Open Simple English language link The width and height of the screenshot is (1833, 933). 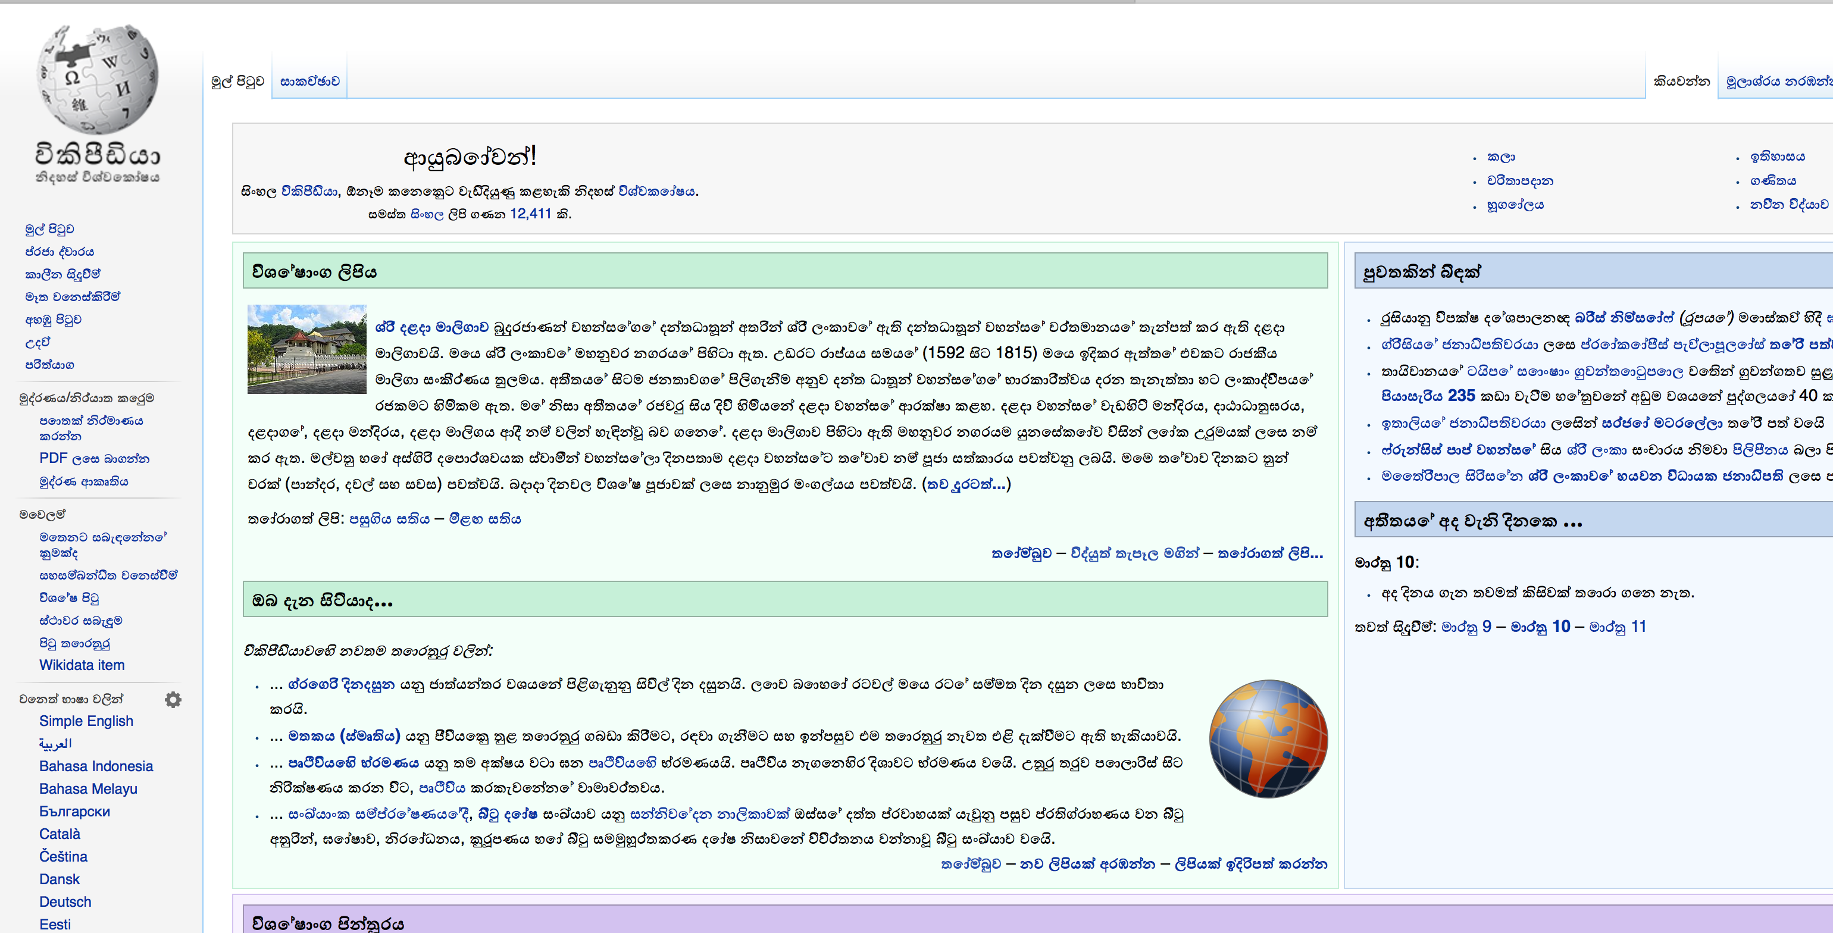click(x=86, y=721)
